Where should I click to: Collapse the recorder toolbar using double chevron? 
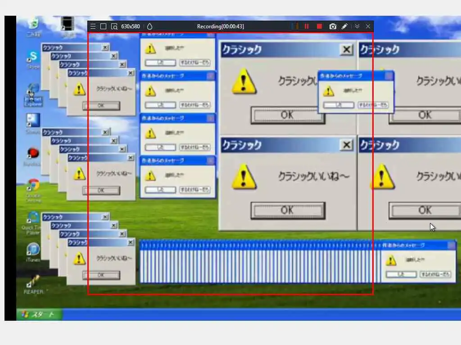click(x=357, y=27)
